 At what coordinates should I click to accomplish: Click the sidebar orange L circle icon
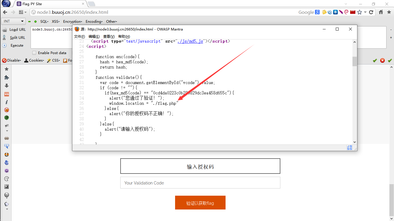pos(7,155)
